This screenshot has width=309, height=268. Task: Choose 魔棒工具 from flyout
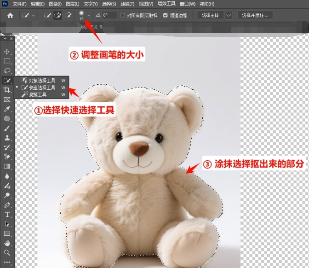click(x=41, y=94)
